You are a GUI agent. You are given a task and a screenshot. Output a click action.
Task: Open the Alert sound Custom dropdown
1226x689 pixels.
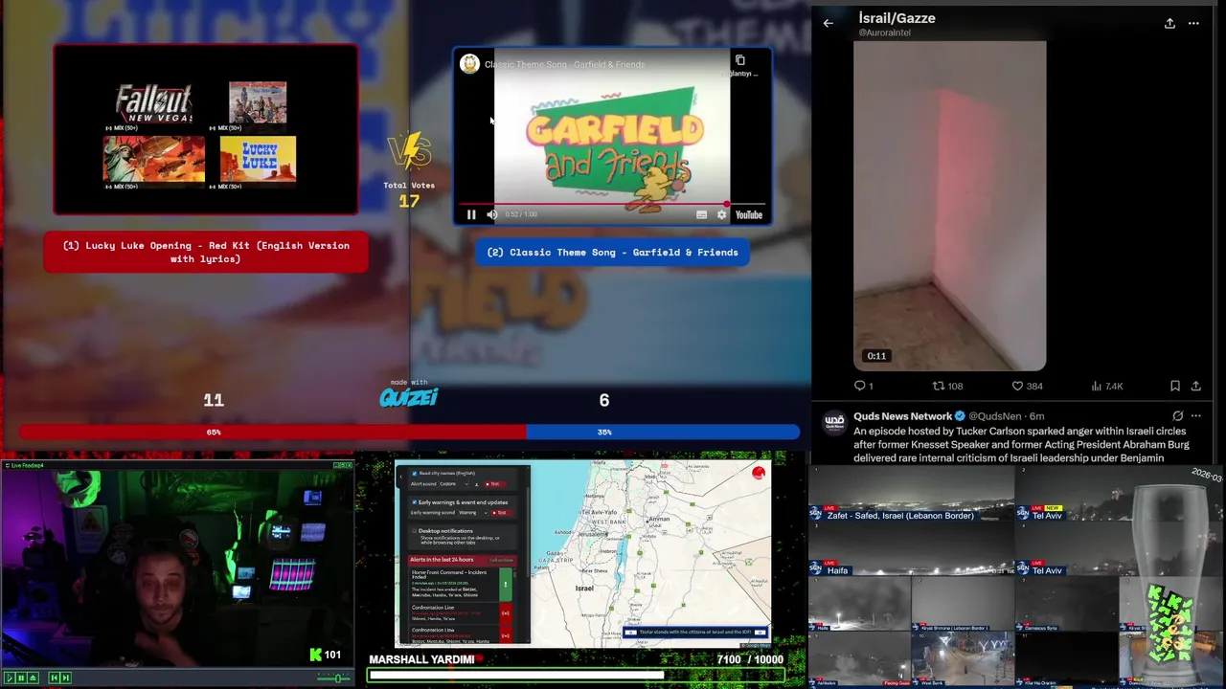454,484
